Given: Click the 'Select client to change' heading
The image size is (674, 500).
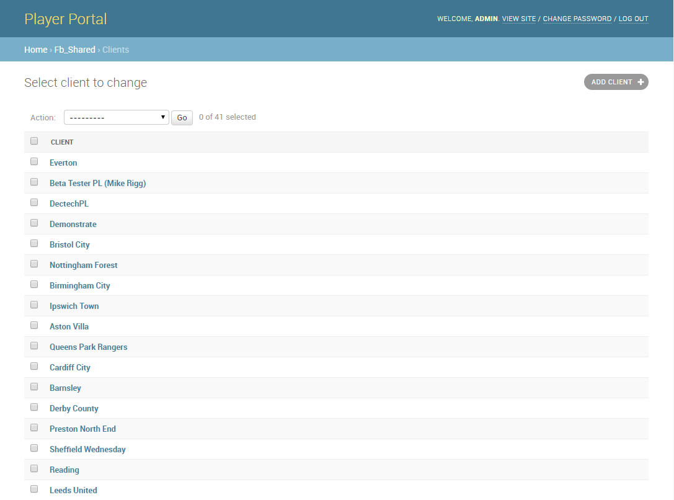Looking at the screenshot, I should click(86, 83).
